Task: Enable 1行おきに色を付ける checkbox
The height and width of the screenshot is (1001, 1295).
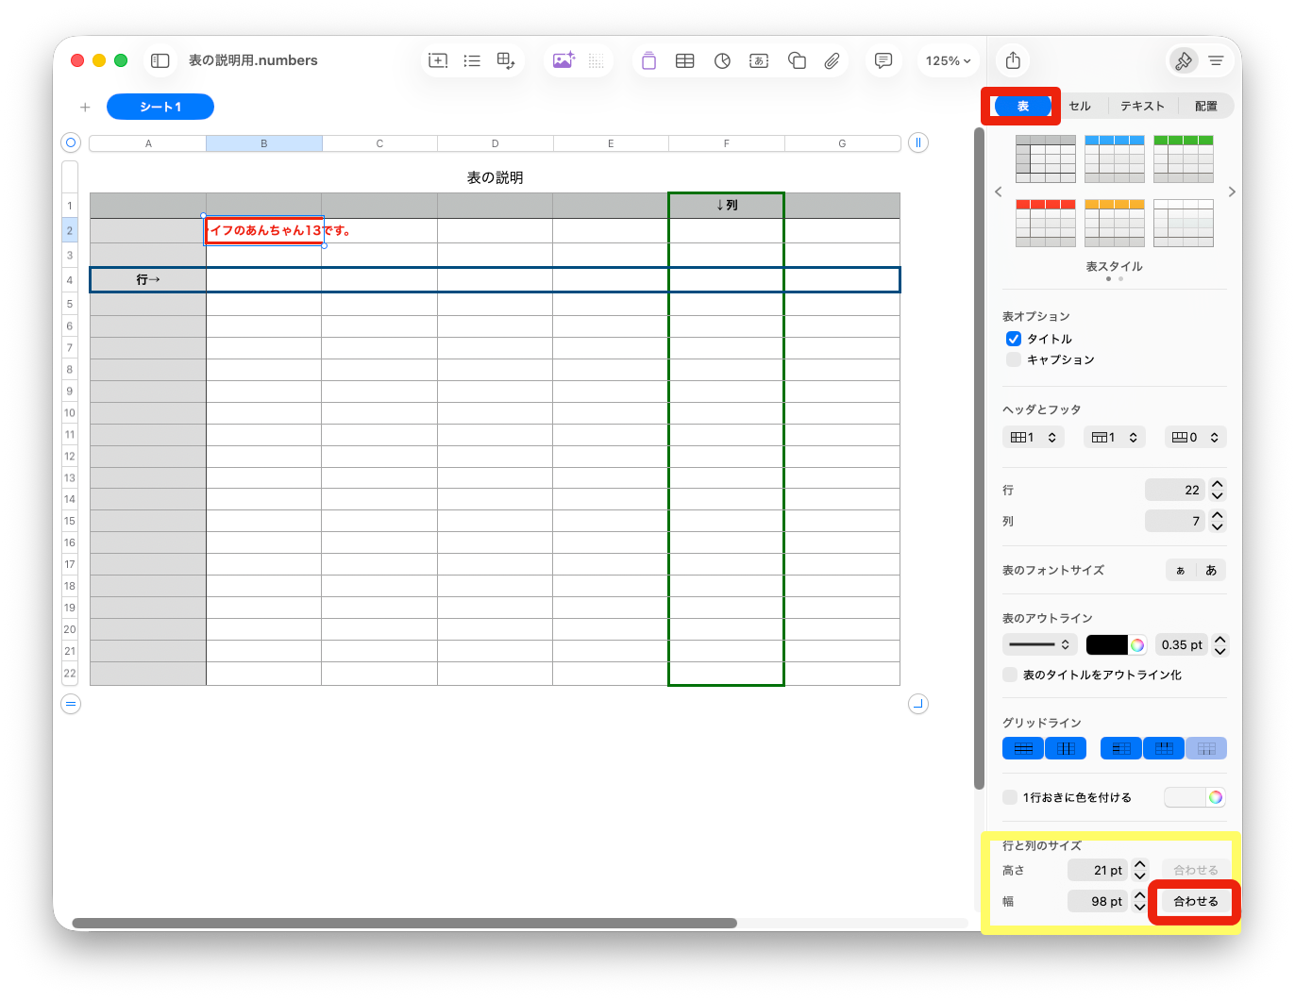Action: (x=1010, y=797)
